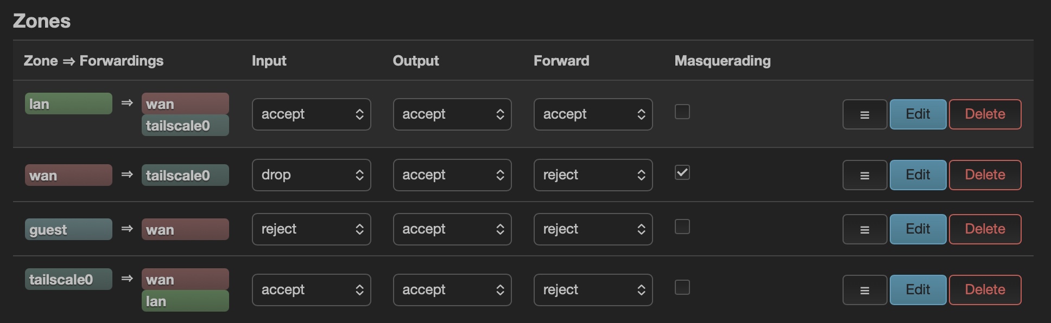Open the Forward dropdown for guest zone

click(x=593, y=229)
